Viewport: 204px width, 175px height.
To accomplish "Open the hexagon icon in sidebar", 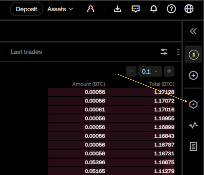I will [193, 104].
